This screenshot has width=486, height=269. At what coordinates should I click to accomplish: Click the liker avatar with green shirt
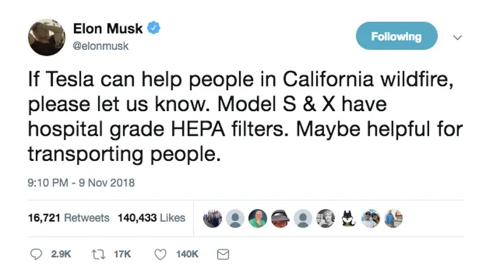click(258, 218)
